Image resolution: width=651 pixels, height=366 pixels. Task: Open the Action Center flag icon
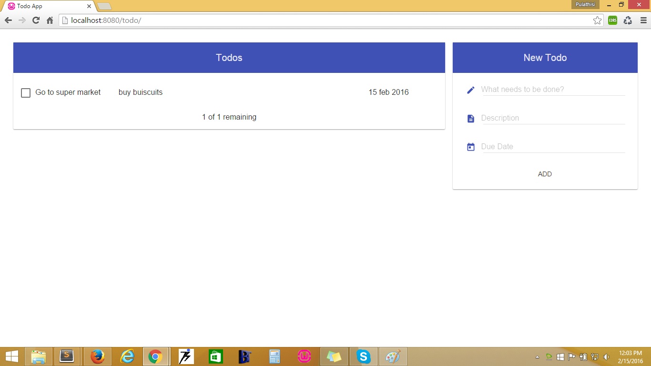(x=572, y=357)
